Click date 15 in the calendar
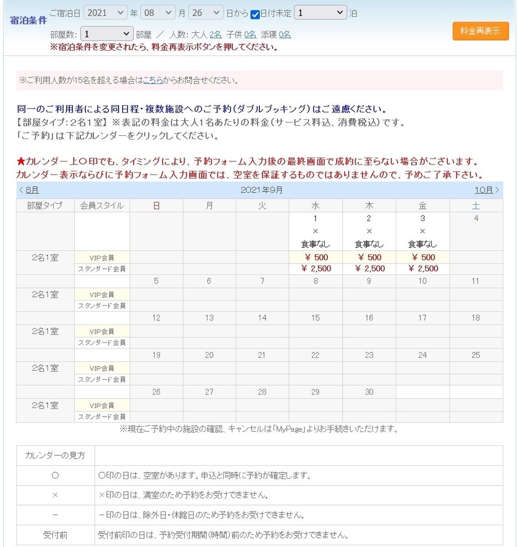517x547 pixels. click(315, 318)
